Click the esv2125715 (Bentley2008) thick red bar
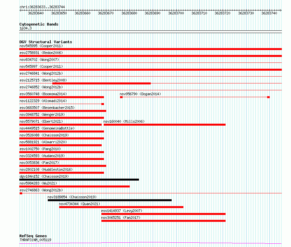 pos(101,83)
